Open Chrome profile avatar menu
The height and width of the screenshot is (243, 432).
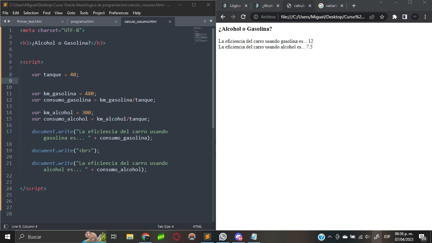tap(415, 17)
